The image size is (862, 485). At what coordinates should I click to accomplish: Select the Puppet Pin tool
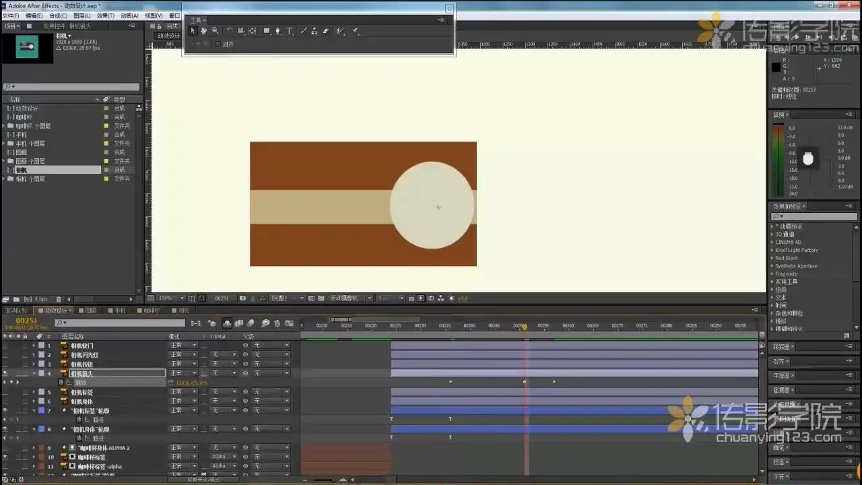pyautogui.click(x=355, y=31)
